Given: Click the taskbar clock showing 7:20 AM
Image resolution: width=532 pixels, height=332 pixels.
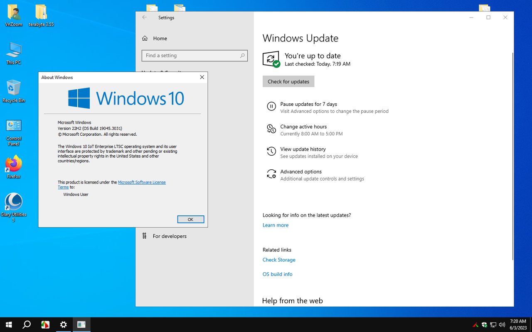Looking at the screenshot, I should pos(518,325).
